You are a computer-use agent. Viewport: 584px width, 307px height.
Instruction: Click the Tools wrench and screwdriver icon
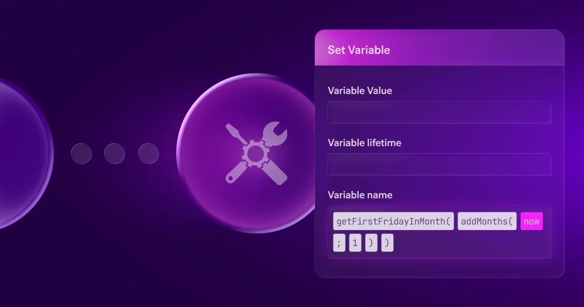click(256, 153)
